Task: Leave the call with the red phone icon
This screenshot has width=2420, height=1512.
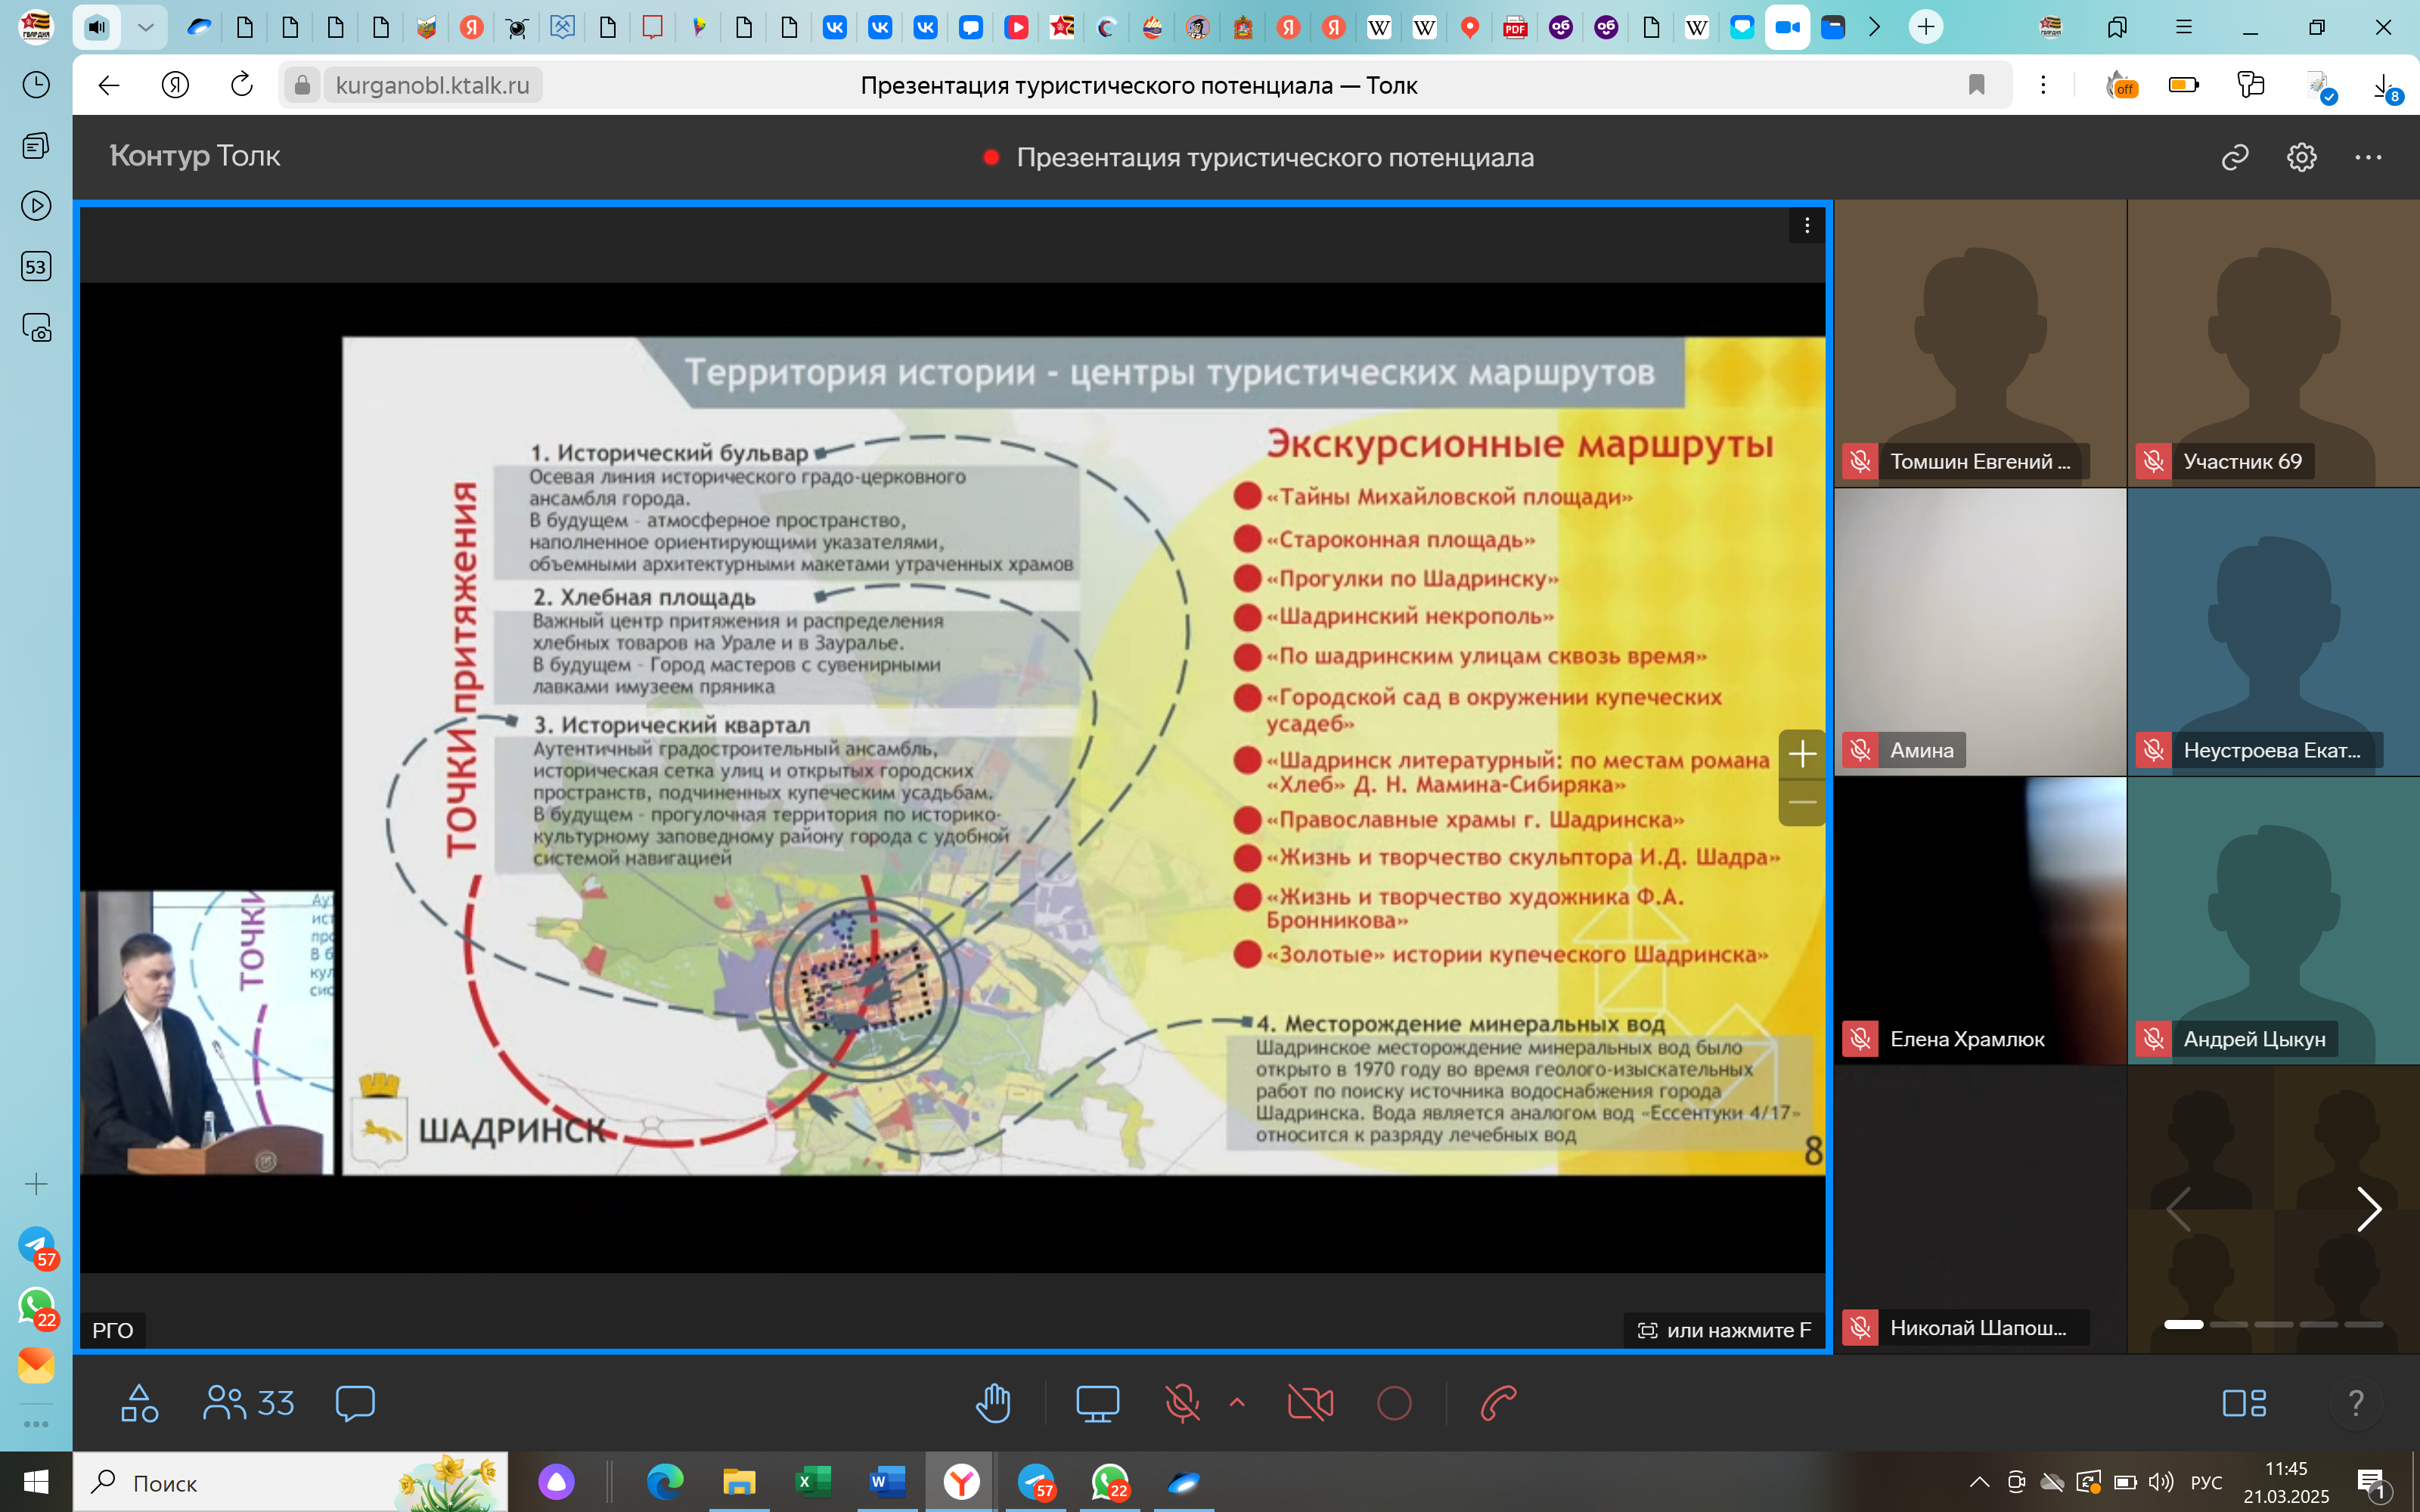Action: (1498, 1403)
